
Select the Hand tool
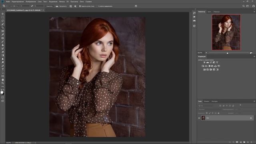3,80
